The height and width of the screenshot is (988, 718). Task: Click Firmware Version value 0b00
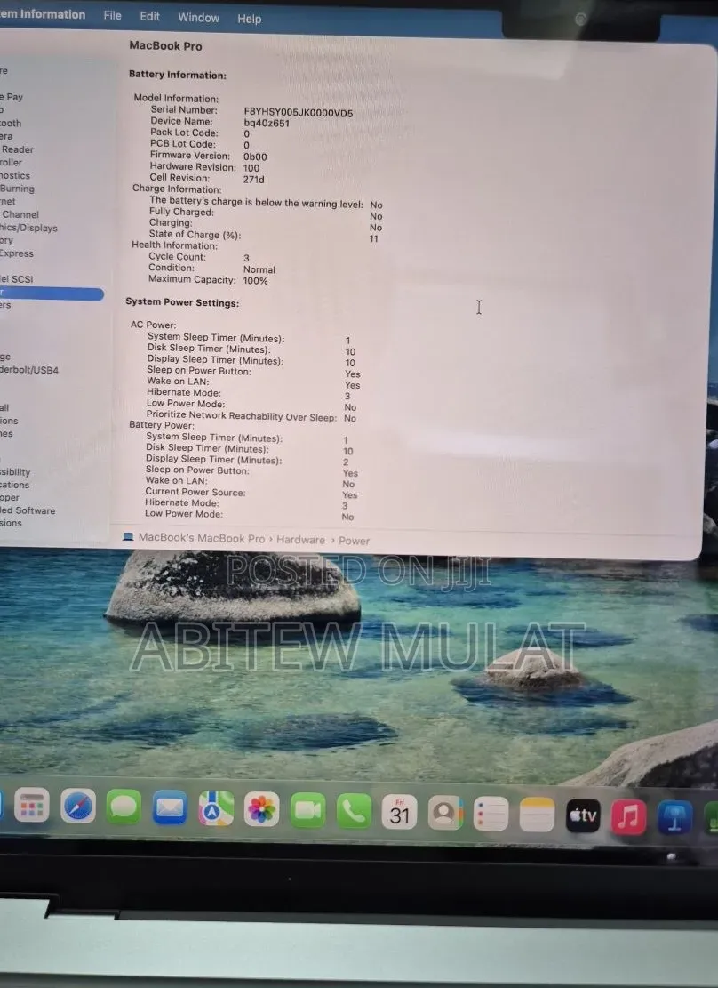tap(255, 157)
